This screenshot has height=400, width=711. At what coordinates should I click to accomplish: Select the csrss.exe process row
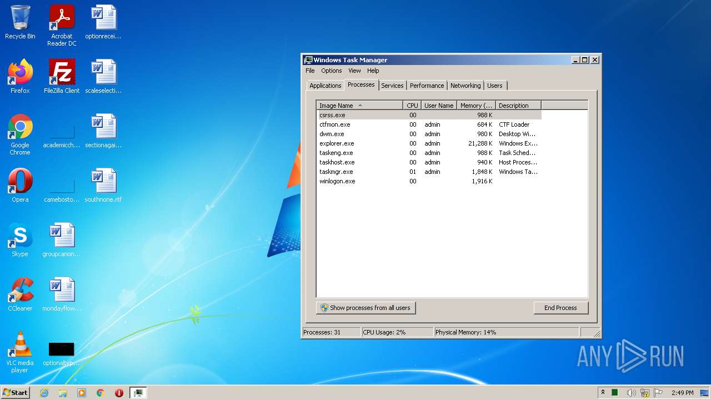pyautogui.click(x=429, y=115)
